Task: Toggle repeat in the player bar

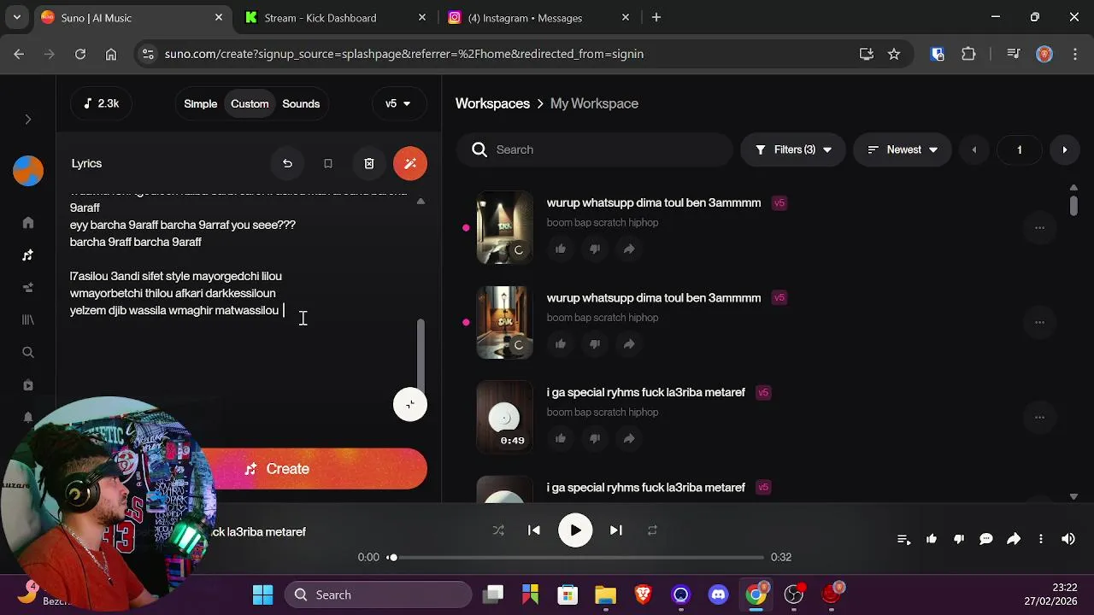Action: [652, 530]
